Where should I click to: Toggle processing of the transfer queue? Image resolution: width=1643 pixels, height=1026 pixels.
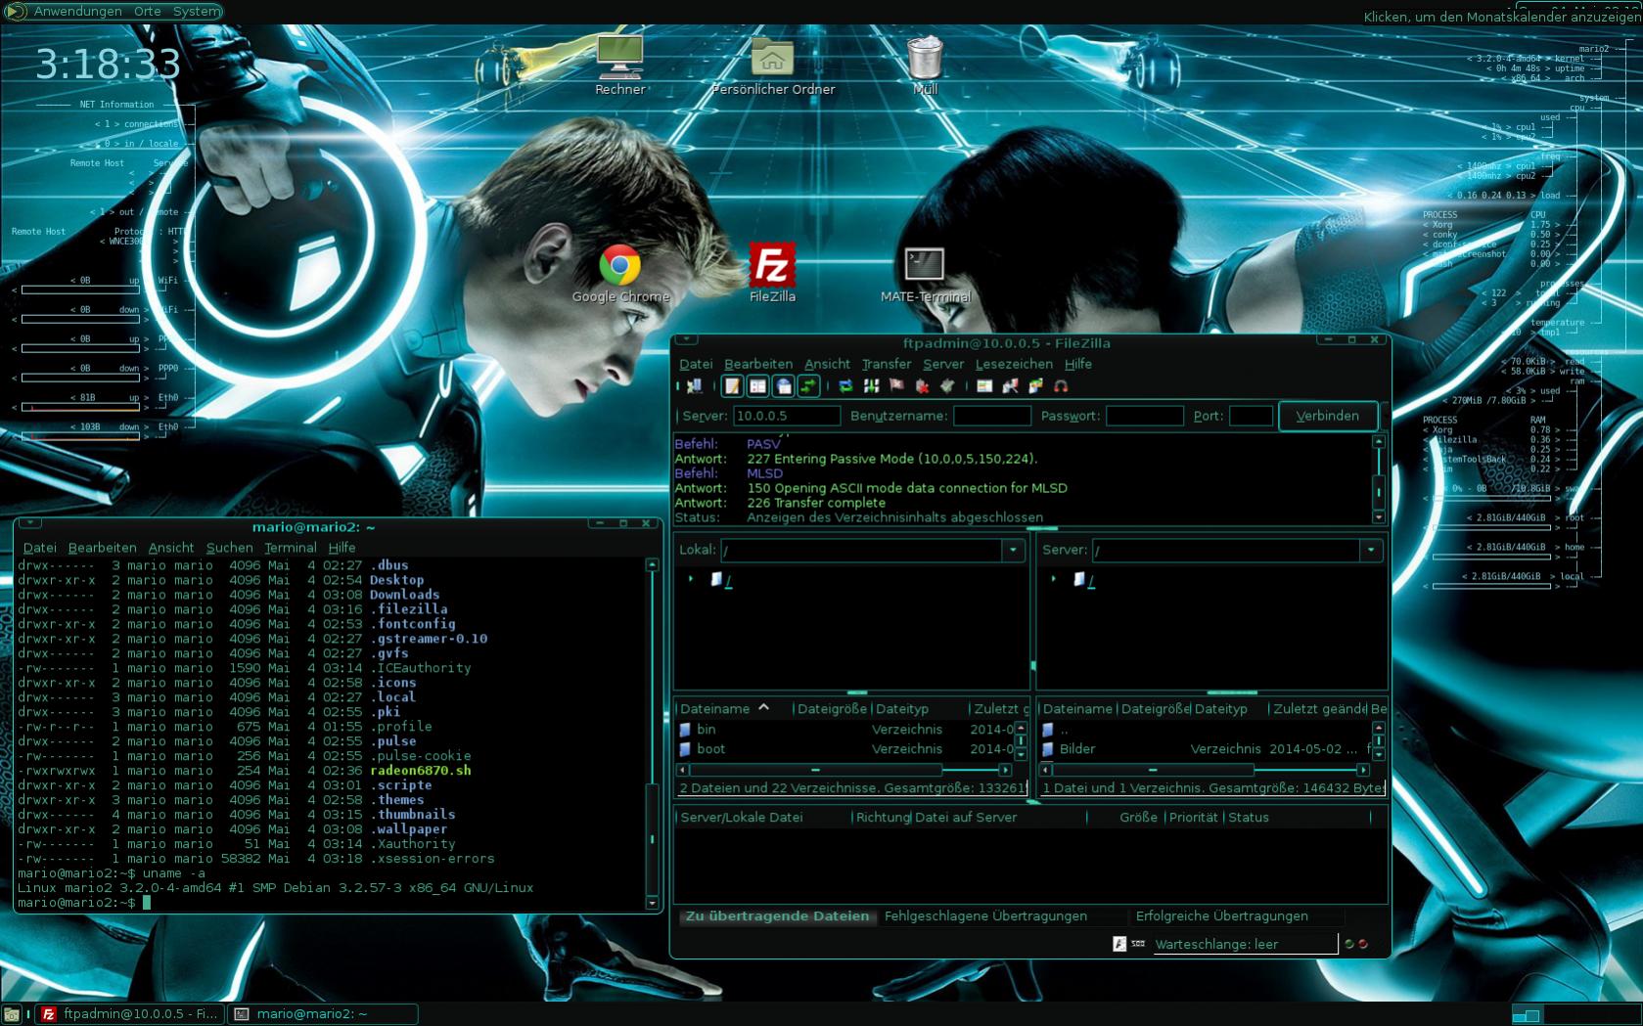tap(871, 386)
